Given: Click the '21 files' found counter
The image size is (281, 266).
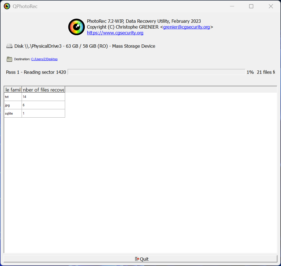Looking at the screenshot, I should [x=266, y=72].
